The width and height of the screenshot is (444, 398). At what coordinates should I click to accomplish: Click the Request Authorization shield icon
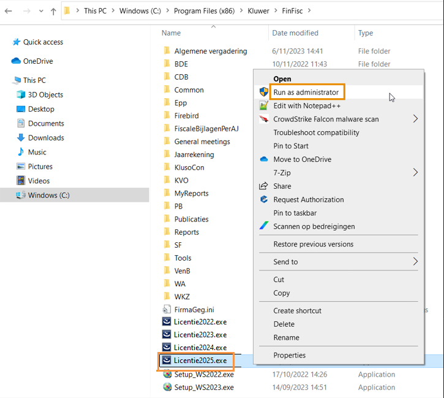(264, 199)
